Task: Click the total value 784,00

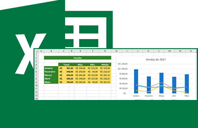Action: pos(70,82)
